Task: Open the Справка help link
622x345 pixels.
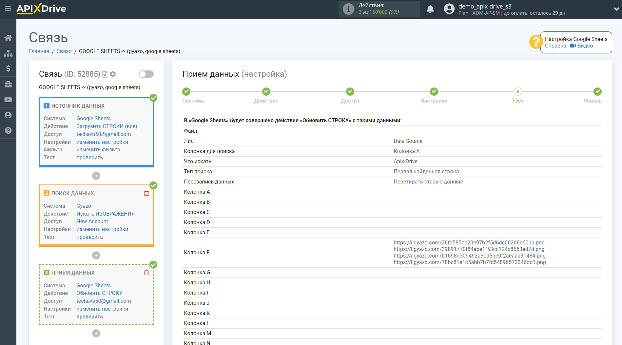Action: click(555, 46)
